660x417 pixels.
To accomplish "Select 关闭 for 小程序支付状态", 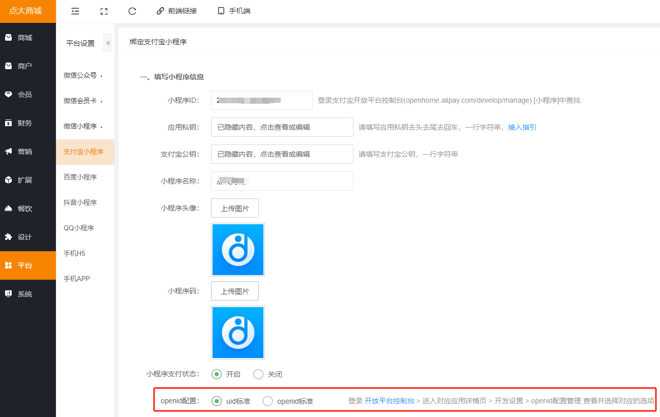I will (258, 374).
